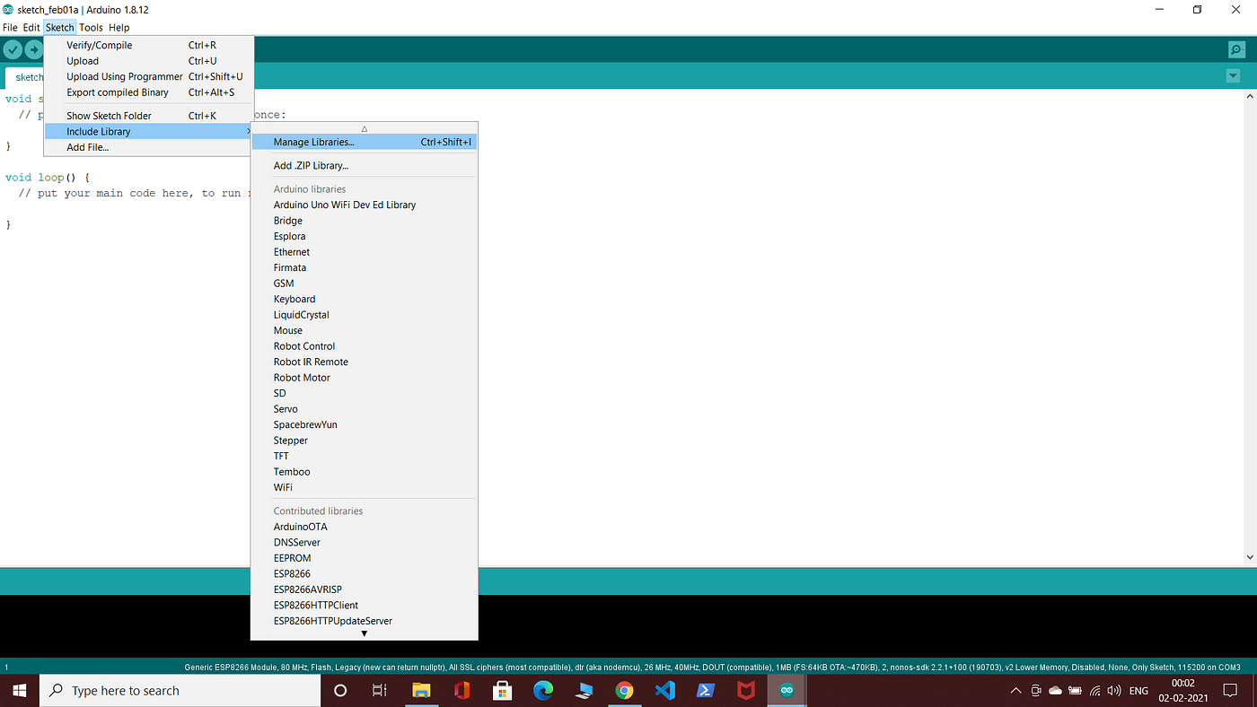
Task: Include the Ethernet library
Action: coord(364,252)
